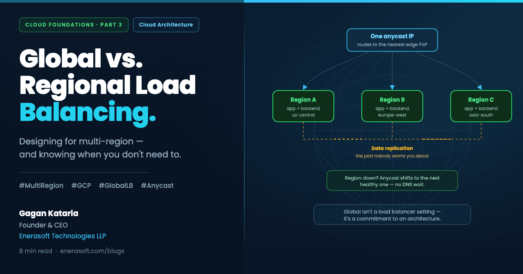Viewport: 523px width, 274px height.
Task: Click the author name Gagan Kataria
Action: pos(49,214)
